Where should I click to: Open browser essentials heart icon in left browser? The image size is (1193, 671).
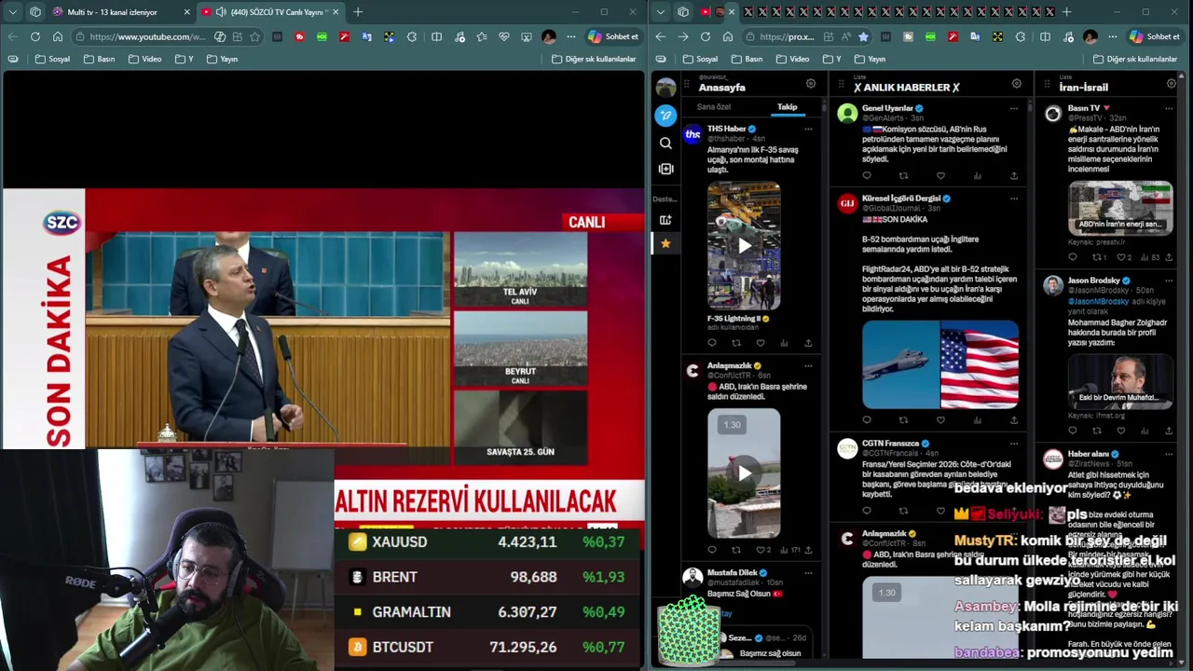[x=504, y=36]
